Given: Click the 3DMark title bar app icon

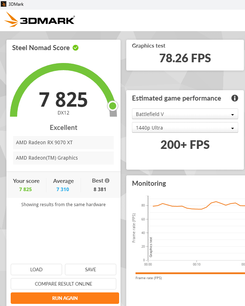Looking at the screenshot, I should [4, 4].
